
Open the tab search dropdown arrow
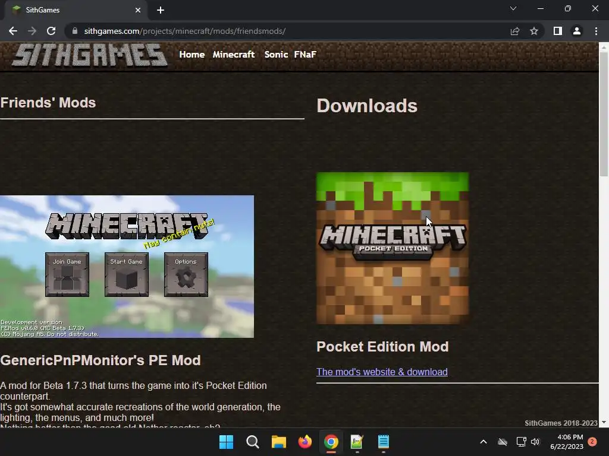tap(513, 8)
